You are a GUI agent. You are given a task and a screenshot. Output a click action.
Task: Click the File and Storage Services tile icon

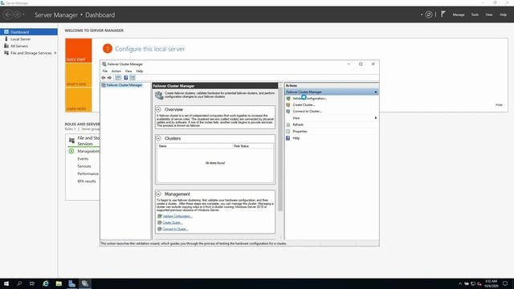pyautogui.click(x=71, y=140)
